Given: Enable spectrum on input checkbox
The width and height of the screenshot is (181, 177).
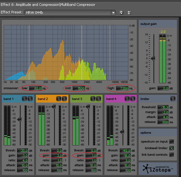Looking at the screenshot, I should coord(171,142).
